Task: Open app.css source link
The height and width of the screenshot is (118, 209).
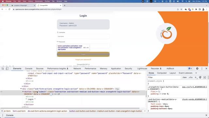Action: (x=195, y=87)
